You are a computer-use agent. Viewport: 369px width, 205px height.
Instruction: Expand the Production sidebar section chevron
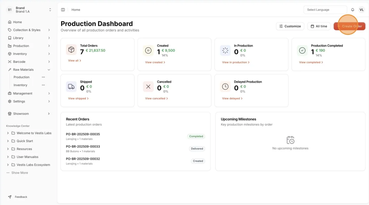click(x=49, y=46)
